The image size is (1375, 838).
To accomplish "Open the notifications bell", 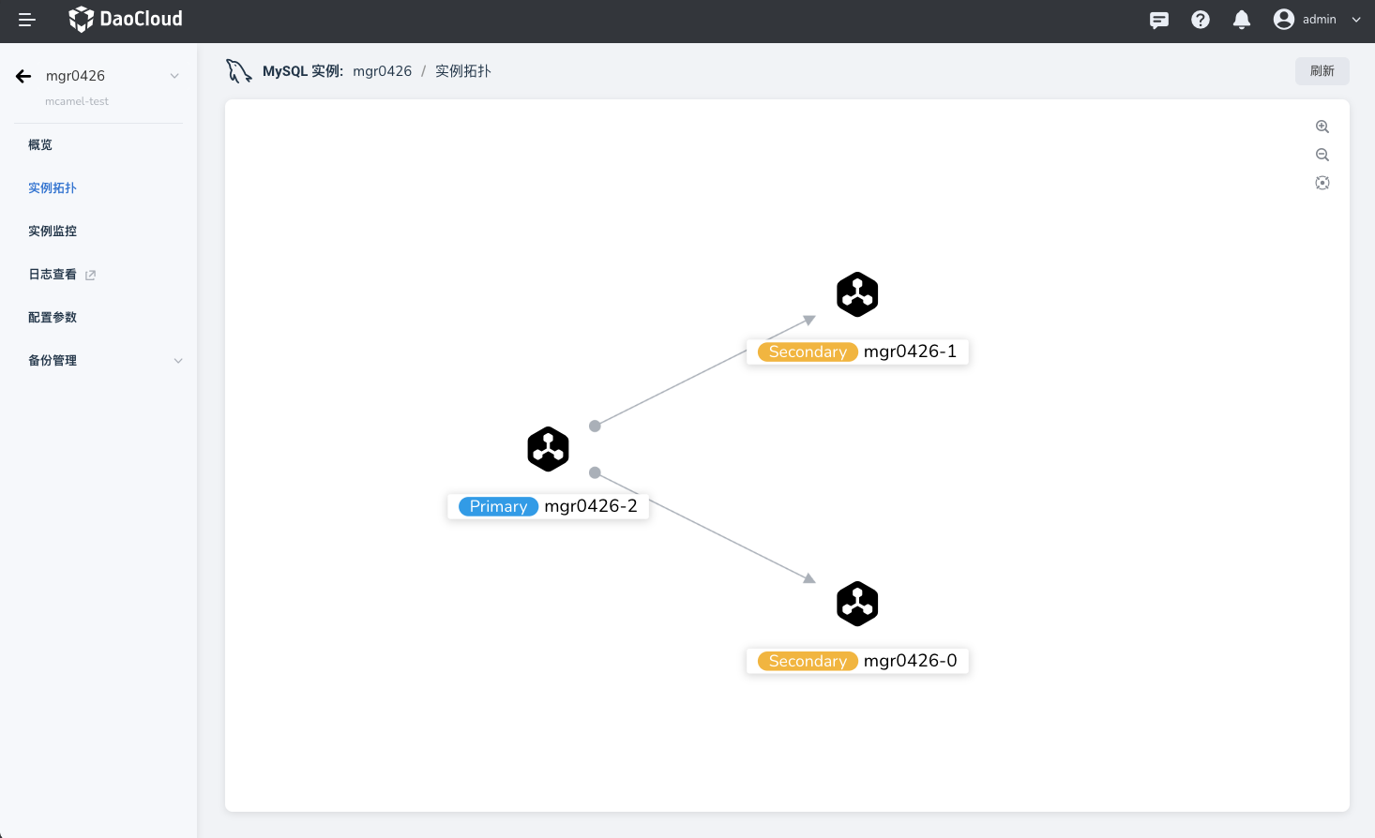I will click(x=1242, y=20).
